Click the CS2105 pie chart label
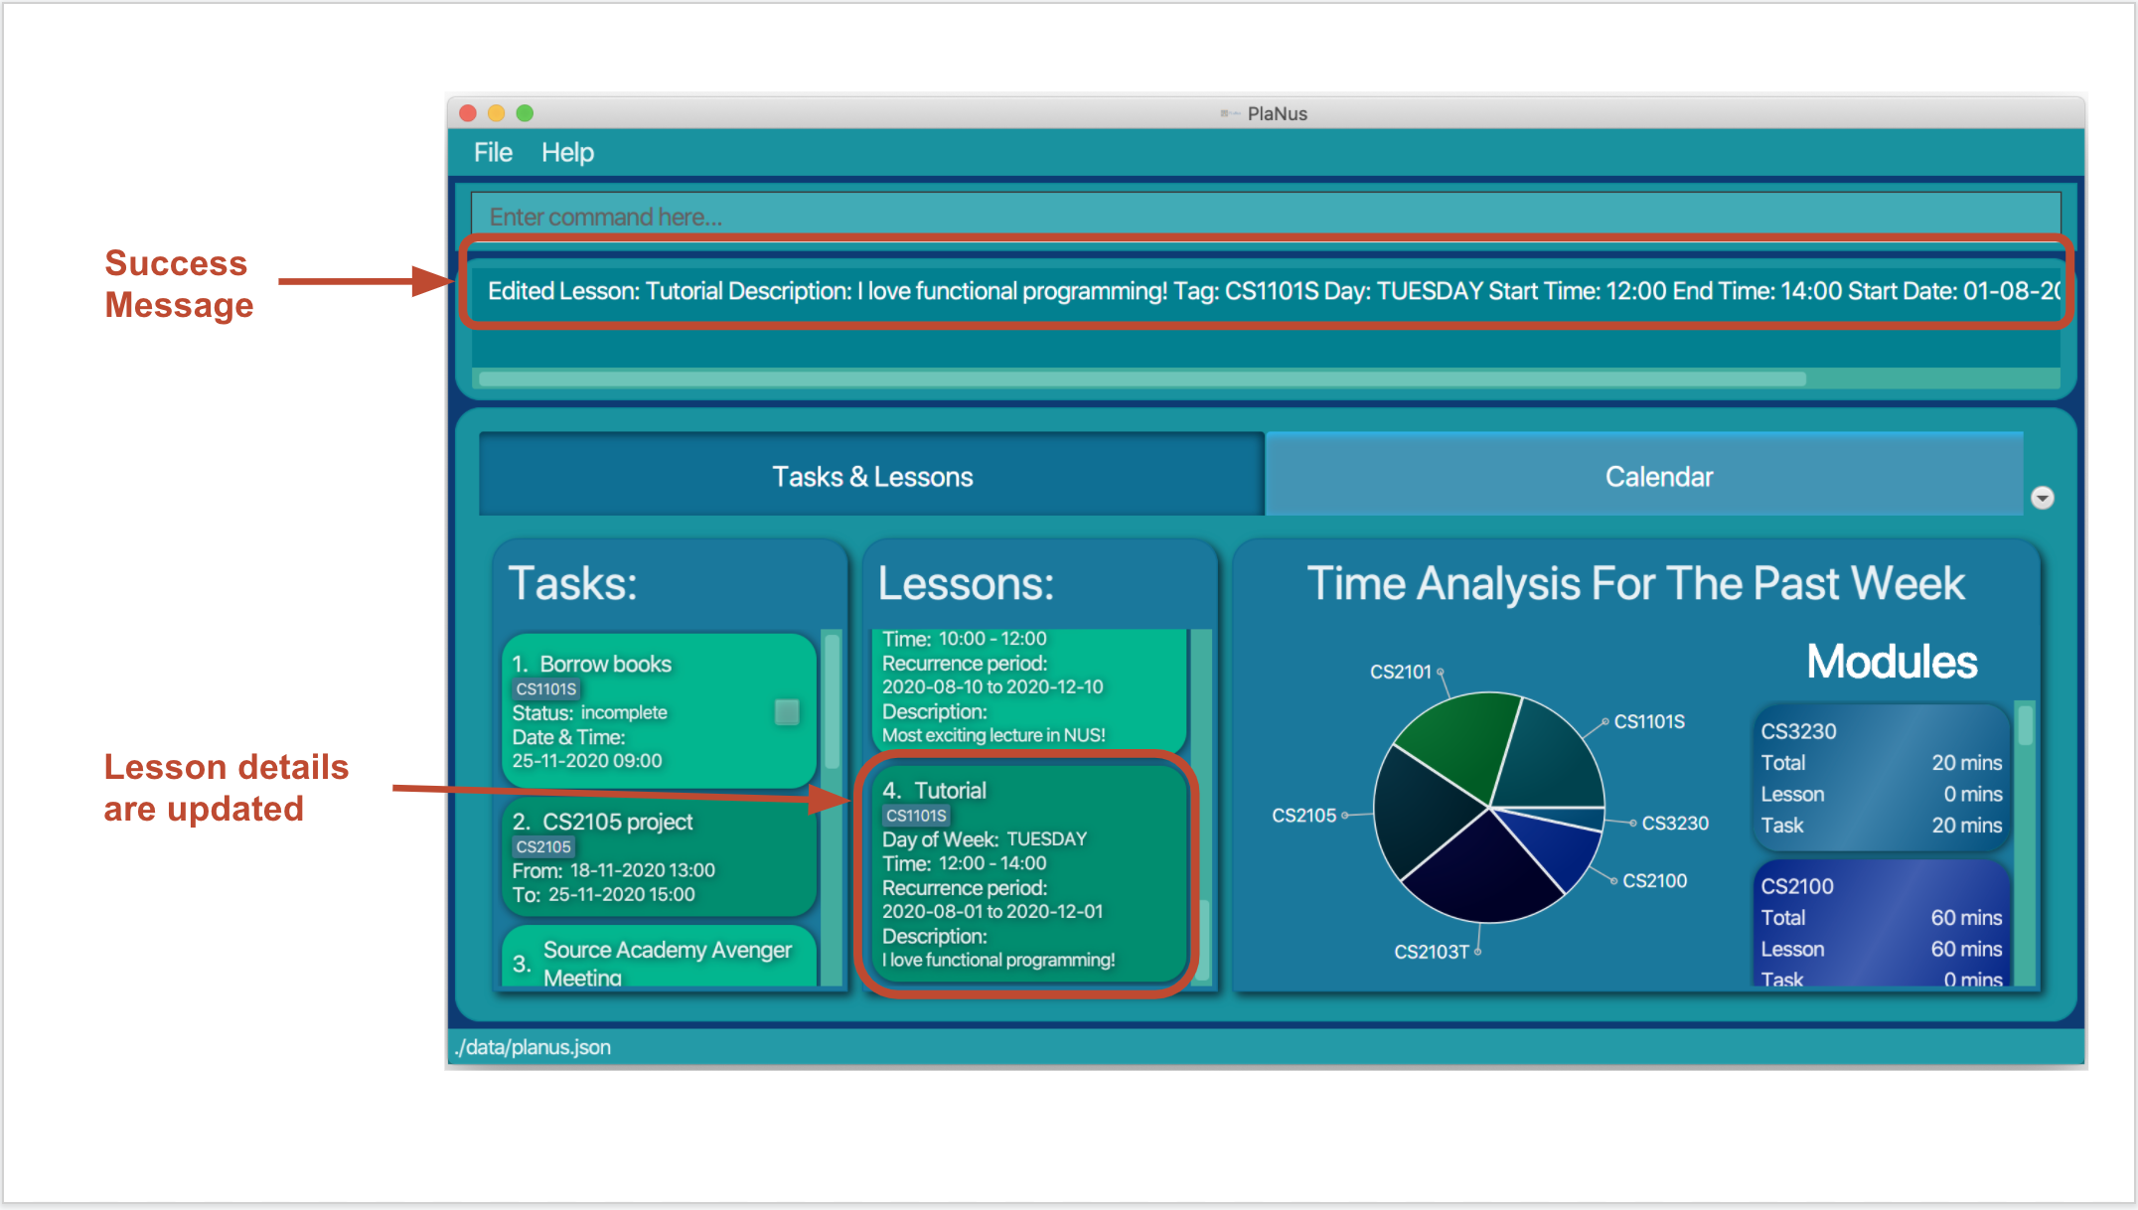The image size is (2138, 1210). (x=1303, y=816)
